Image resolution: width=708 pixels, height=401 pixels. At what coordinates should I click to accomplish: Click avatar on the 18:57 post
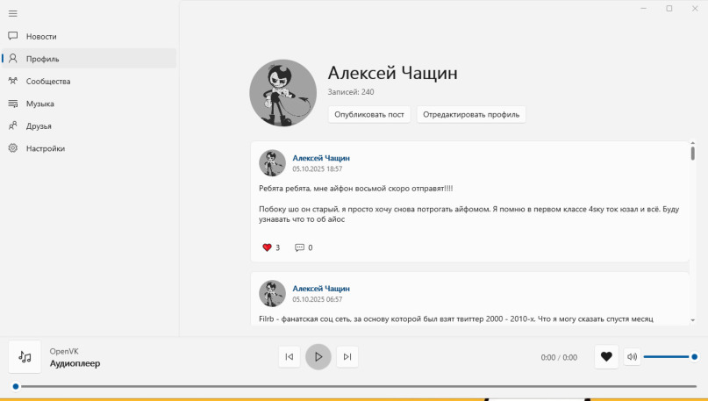tap(272, 163)
